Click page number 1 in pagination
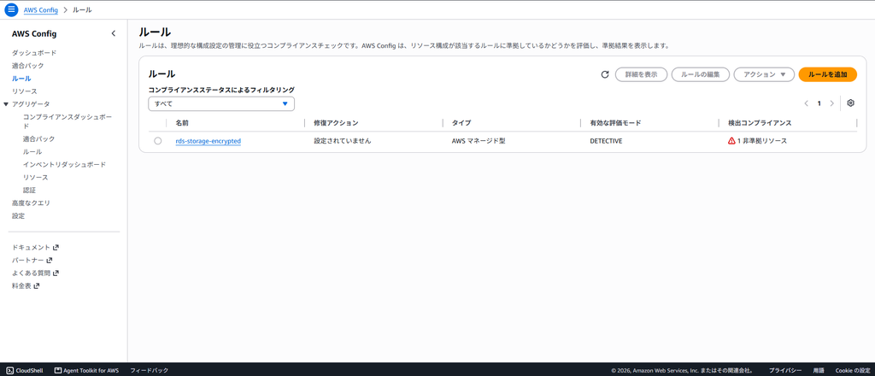 (x=819, y=103)
